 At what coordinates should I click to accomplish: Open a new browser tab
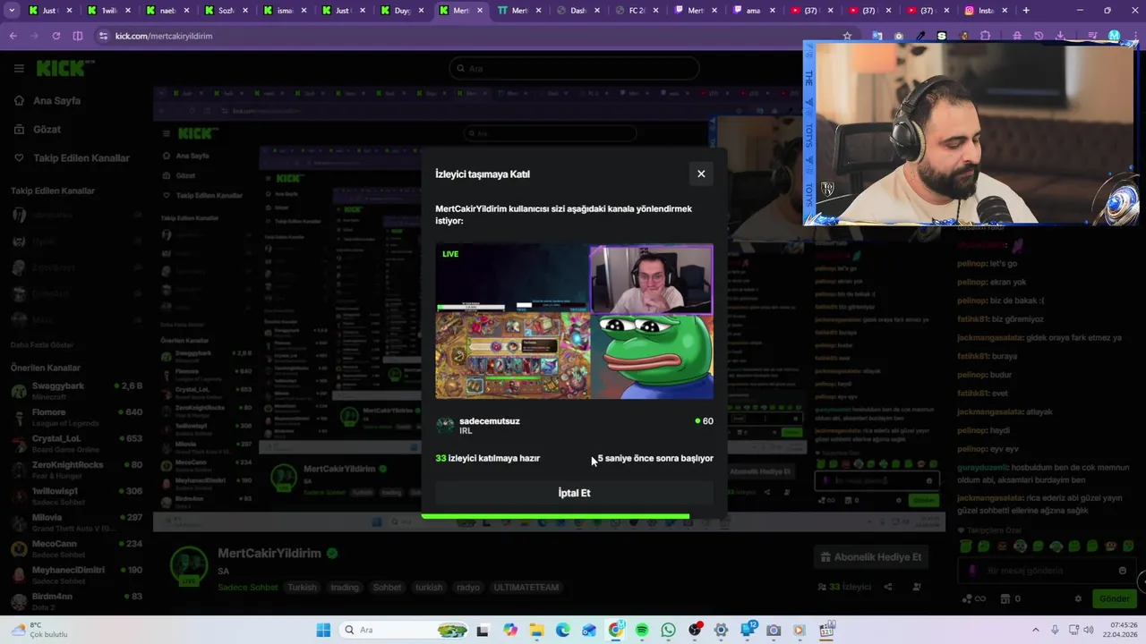(x=1026, y=11)
